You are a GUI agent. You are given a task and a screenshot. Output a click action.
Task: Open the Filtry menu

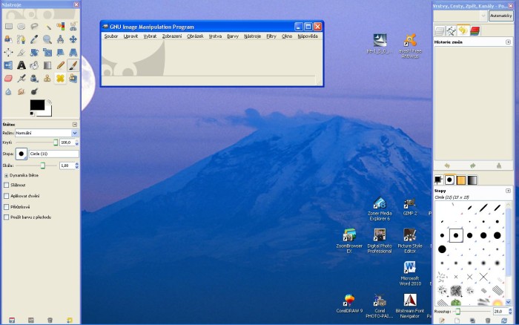(271, 36)
